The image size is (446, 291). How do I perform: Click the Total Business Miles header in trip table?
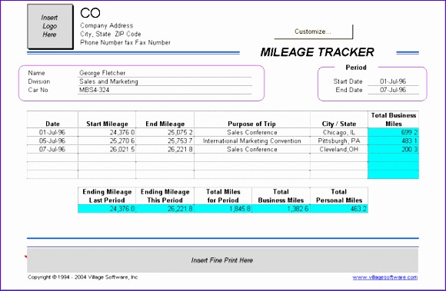click(x=394, y=120)
